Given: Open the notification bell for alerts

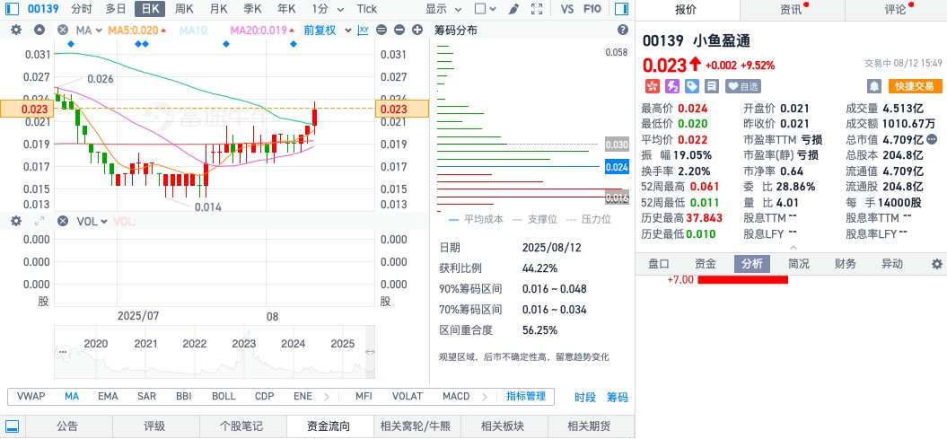Looking at the screenshot, I should pos(873,86).
